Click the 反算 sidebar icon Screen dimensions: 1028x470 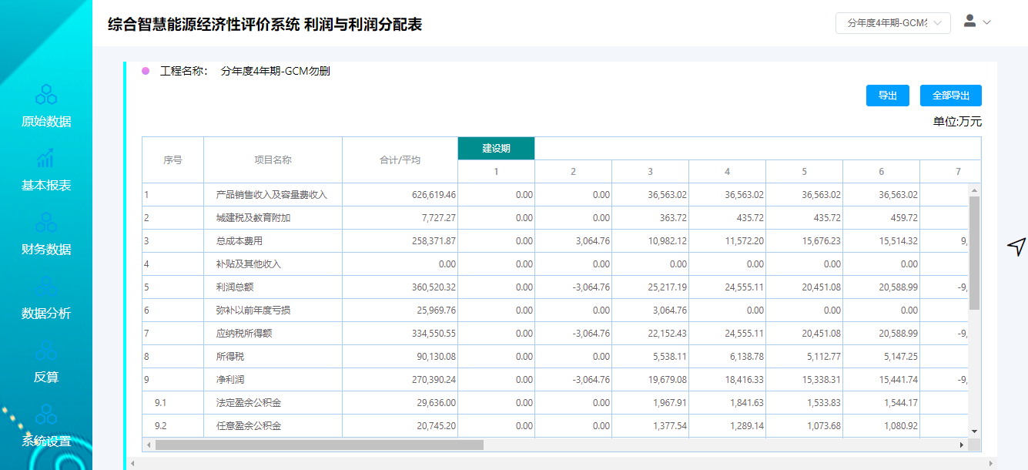pos(46,351)
